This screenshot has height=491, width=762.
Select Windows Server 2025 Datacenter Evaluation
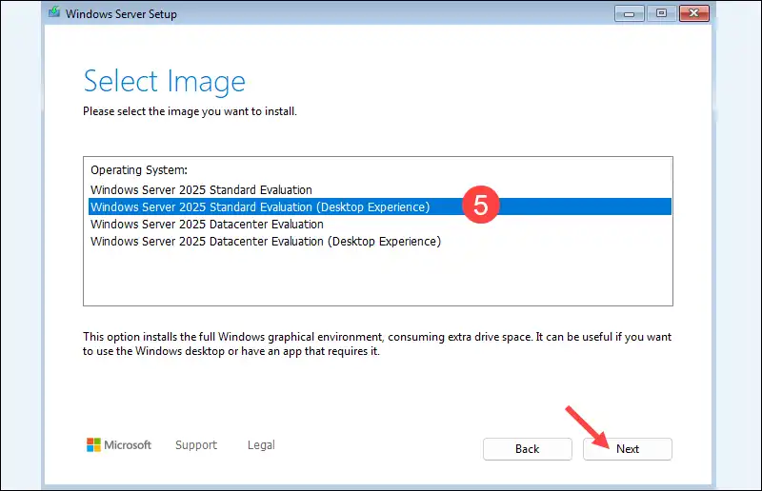click(207, 224)
